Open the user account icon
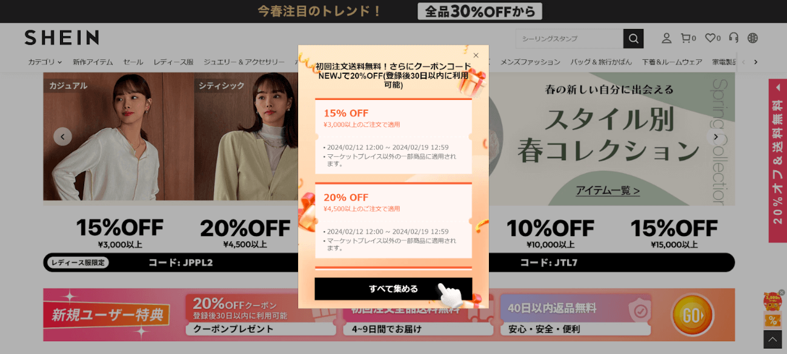 point(666,38)
